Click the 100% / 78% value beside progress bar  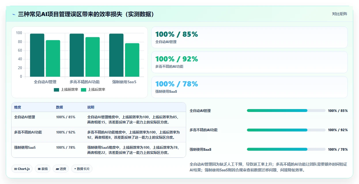click(x=338, y=150)
